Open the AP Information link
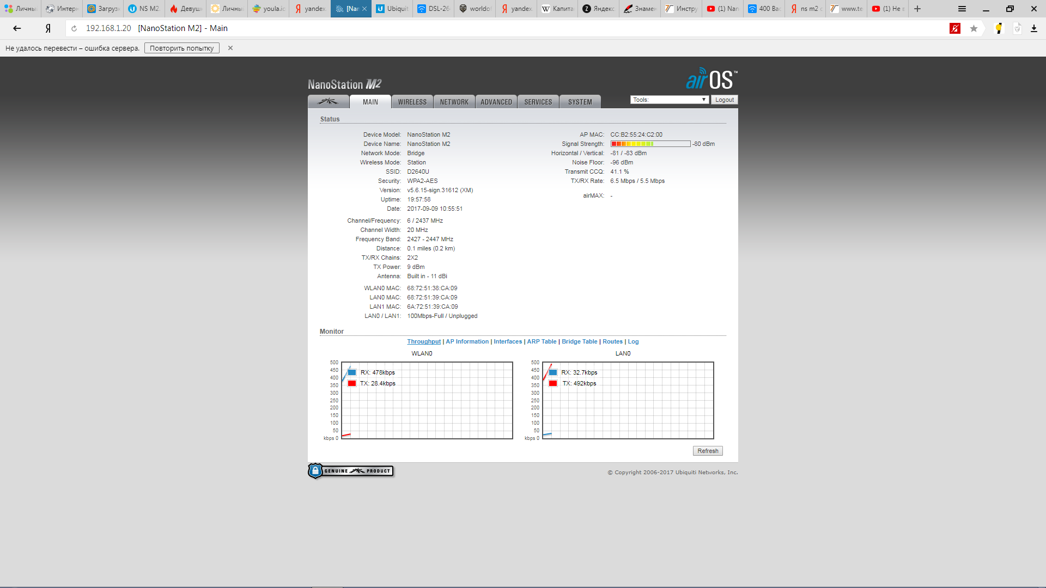Viewport: 1046px width, 588px height. coord(467,341)
